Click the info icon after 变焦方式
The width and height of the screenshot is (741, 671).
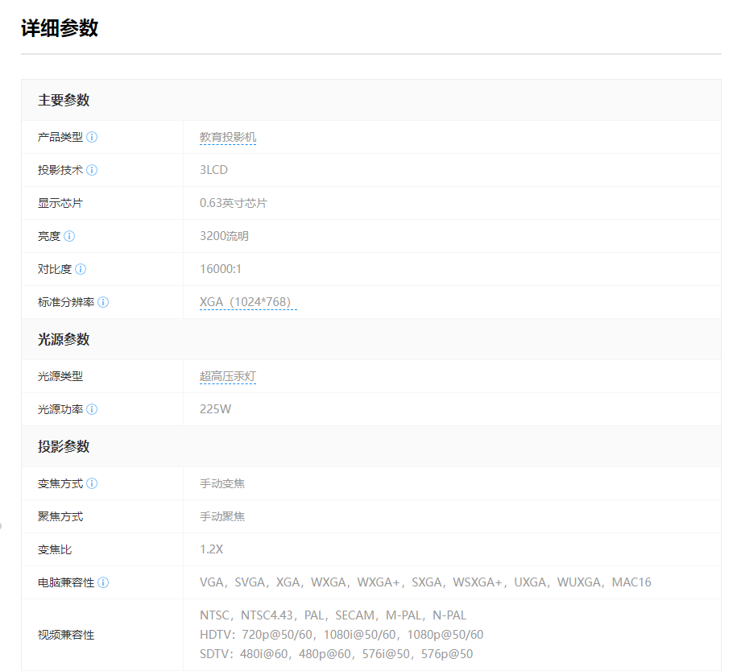[x=92, y=483]
